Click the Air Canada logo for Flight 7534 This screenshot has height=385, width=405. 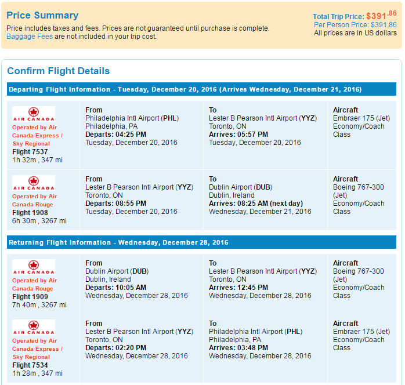pyautogui.click(x=34, y=327)
